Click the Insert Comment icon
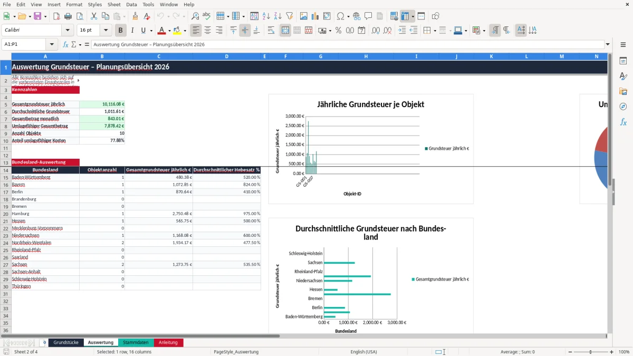Image resolution: width=633 pixels, height=356 pixels. (368, 16)
